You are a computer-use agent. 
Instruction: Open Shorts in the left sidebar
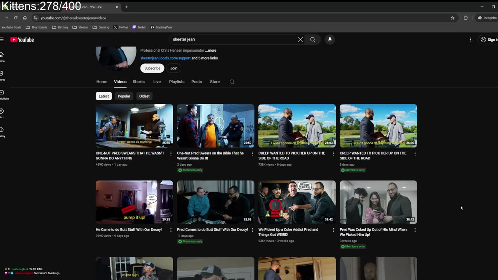(2, 75)
